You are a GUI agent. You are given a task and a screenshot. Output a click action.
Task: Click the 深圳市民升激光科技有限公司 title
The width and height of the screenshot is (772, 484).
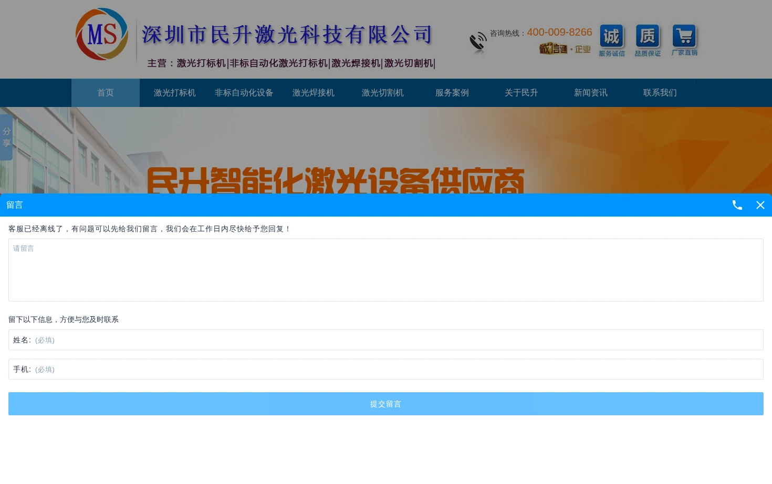[287, 35]
